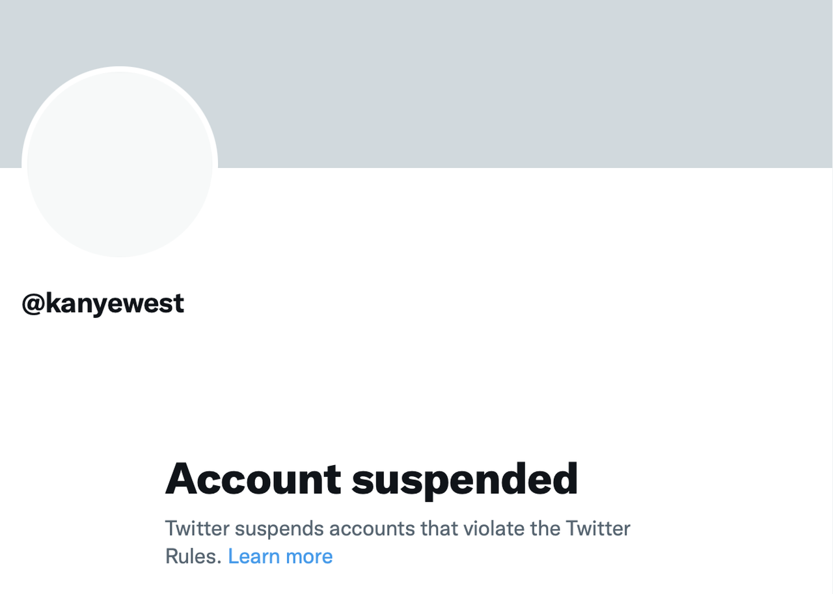Screen dimensions: 833x594
Task: Select the @kanyewest username handle
Action: [x=103, y=304]
